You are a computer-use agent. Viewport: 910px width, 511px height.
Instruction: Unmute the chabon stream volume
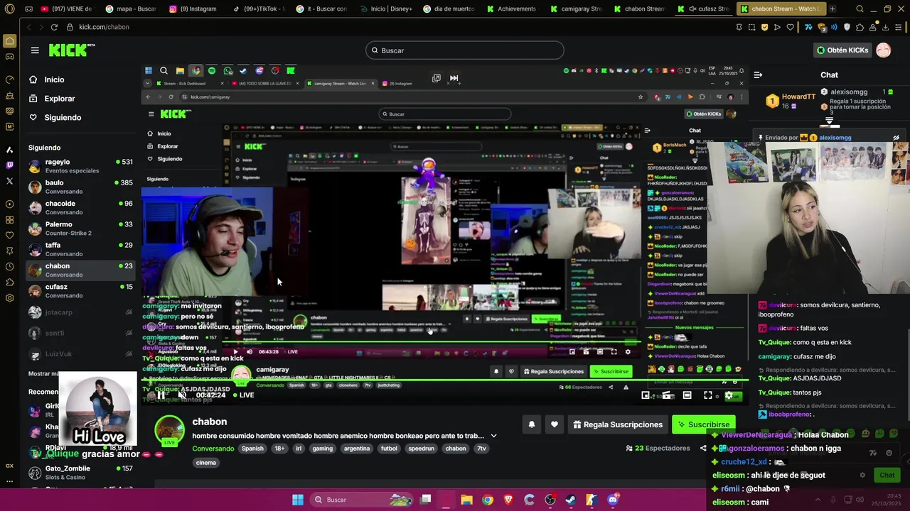pyautogui.click(x=182, y=395)
